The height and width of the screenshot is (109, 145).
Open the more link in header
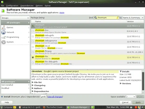pyautogui.click(x=62, y=13)
